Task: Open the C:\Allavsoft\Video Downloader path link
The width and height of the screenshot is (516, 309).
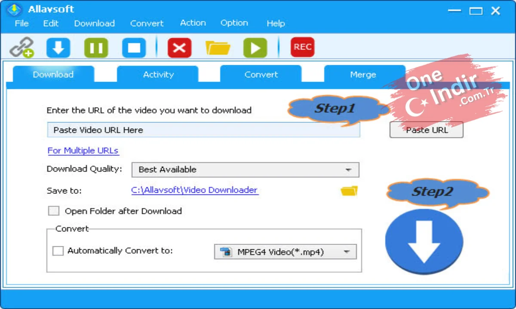Action: click(x=195, y=190)
